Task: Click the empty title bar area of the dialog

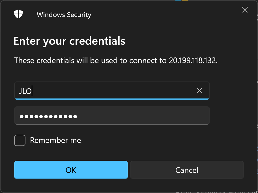Action: (x=165, y=14)
